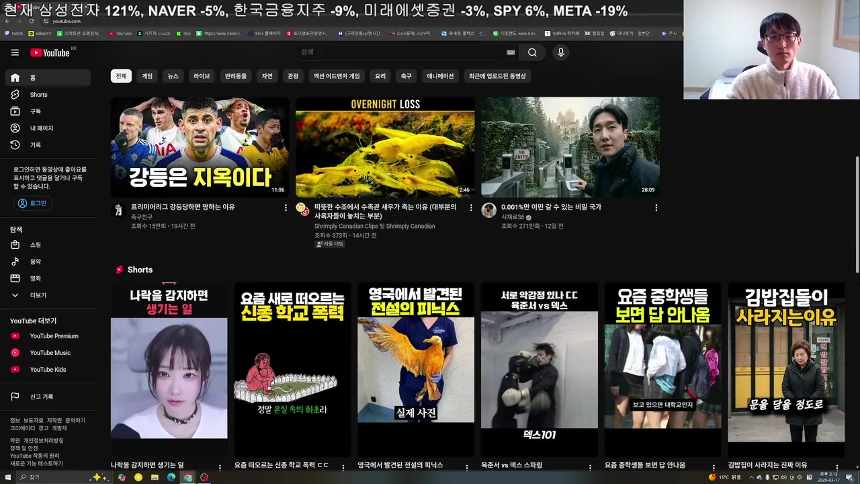Open the 강등은 지옥이다 video thumbnail
Viewport: 860px width, 484px height.
click(200, 147)
